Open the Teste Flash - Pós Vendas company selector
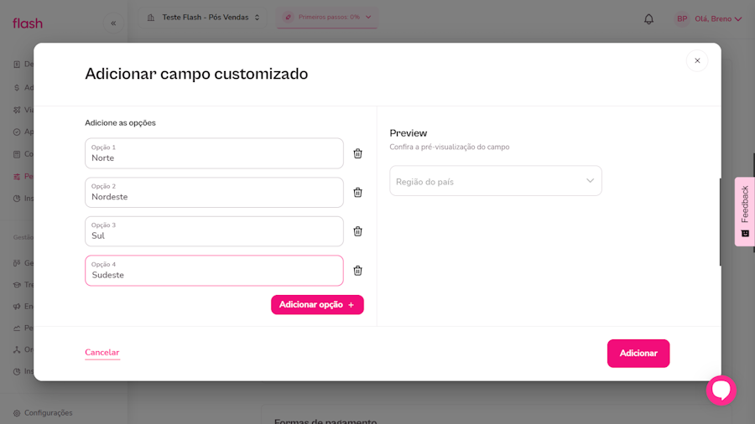The height and width of the screenshot is (424, 755). pos(203,18)
